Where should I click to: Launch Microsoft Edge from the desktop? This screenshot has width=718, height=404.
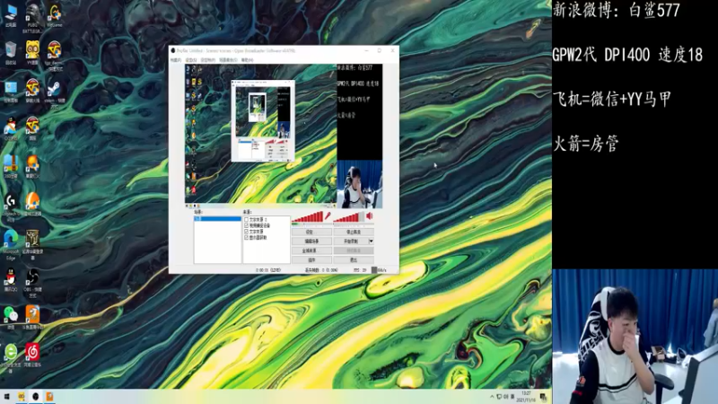(x=11, y=243)
